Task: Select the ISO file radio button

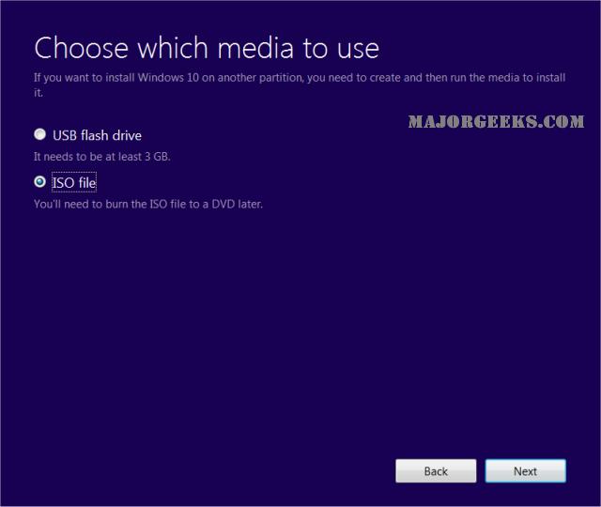Action: click(39, 181)
